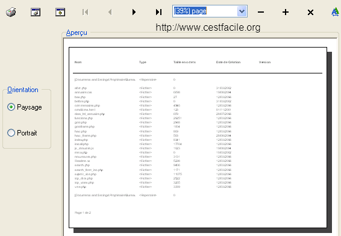Screen dimensions: 341x236
Task: Click inside the (39%) page zoom field
Action: 205,11
